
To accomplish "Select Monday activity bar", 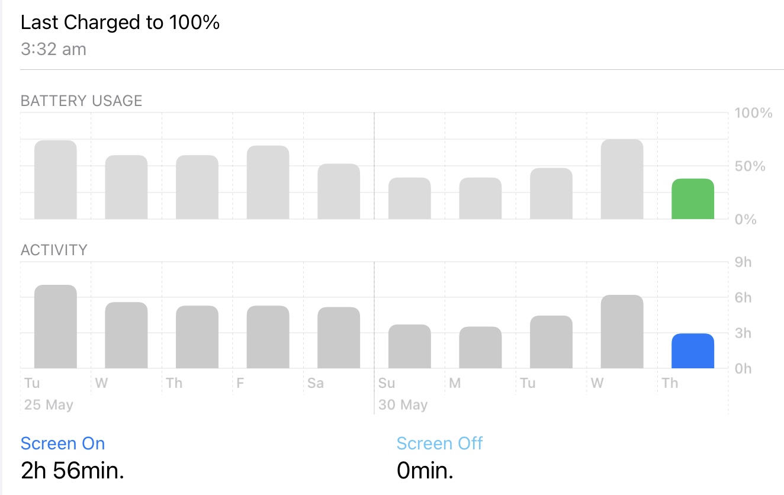I will pos(480,348).
